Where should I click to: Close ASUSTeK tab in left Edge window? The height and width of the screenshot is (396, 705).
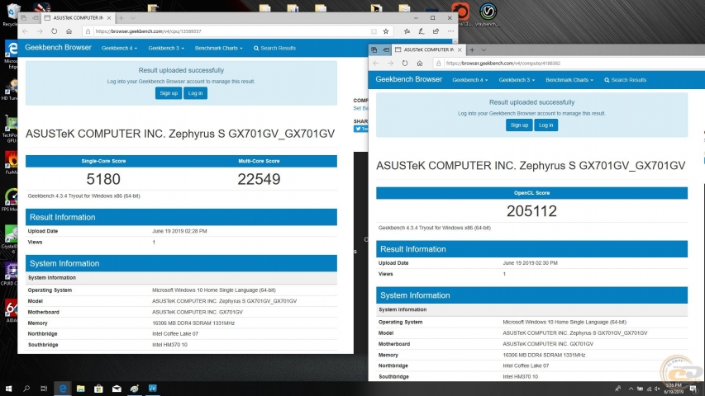[x=109, y=18]
